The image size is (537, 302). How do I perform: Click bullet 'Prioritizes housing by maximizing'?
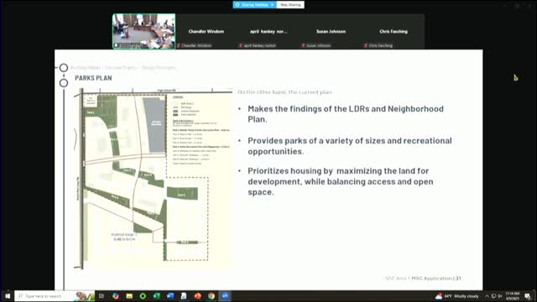point(341,181)
